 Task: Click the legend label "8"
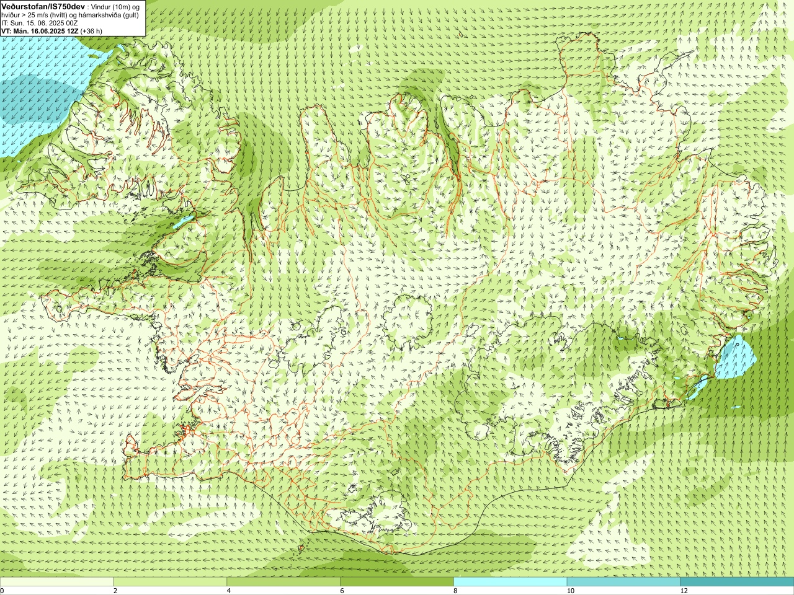(456, 591)
